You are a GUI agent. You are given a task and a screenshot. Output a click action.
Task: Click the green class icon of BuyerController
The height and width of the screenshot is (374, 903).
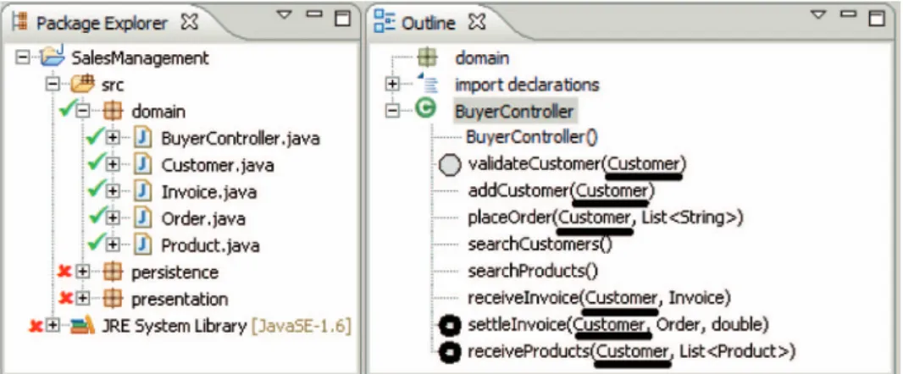click(425, 109)
